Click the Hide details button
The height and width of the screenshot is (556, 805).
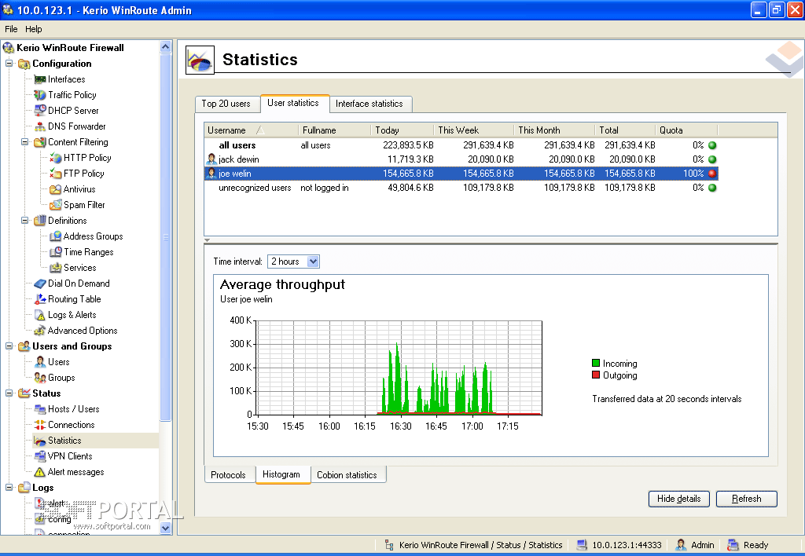coord(678,499)
